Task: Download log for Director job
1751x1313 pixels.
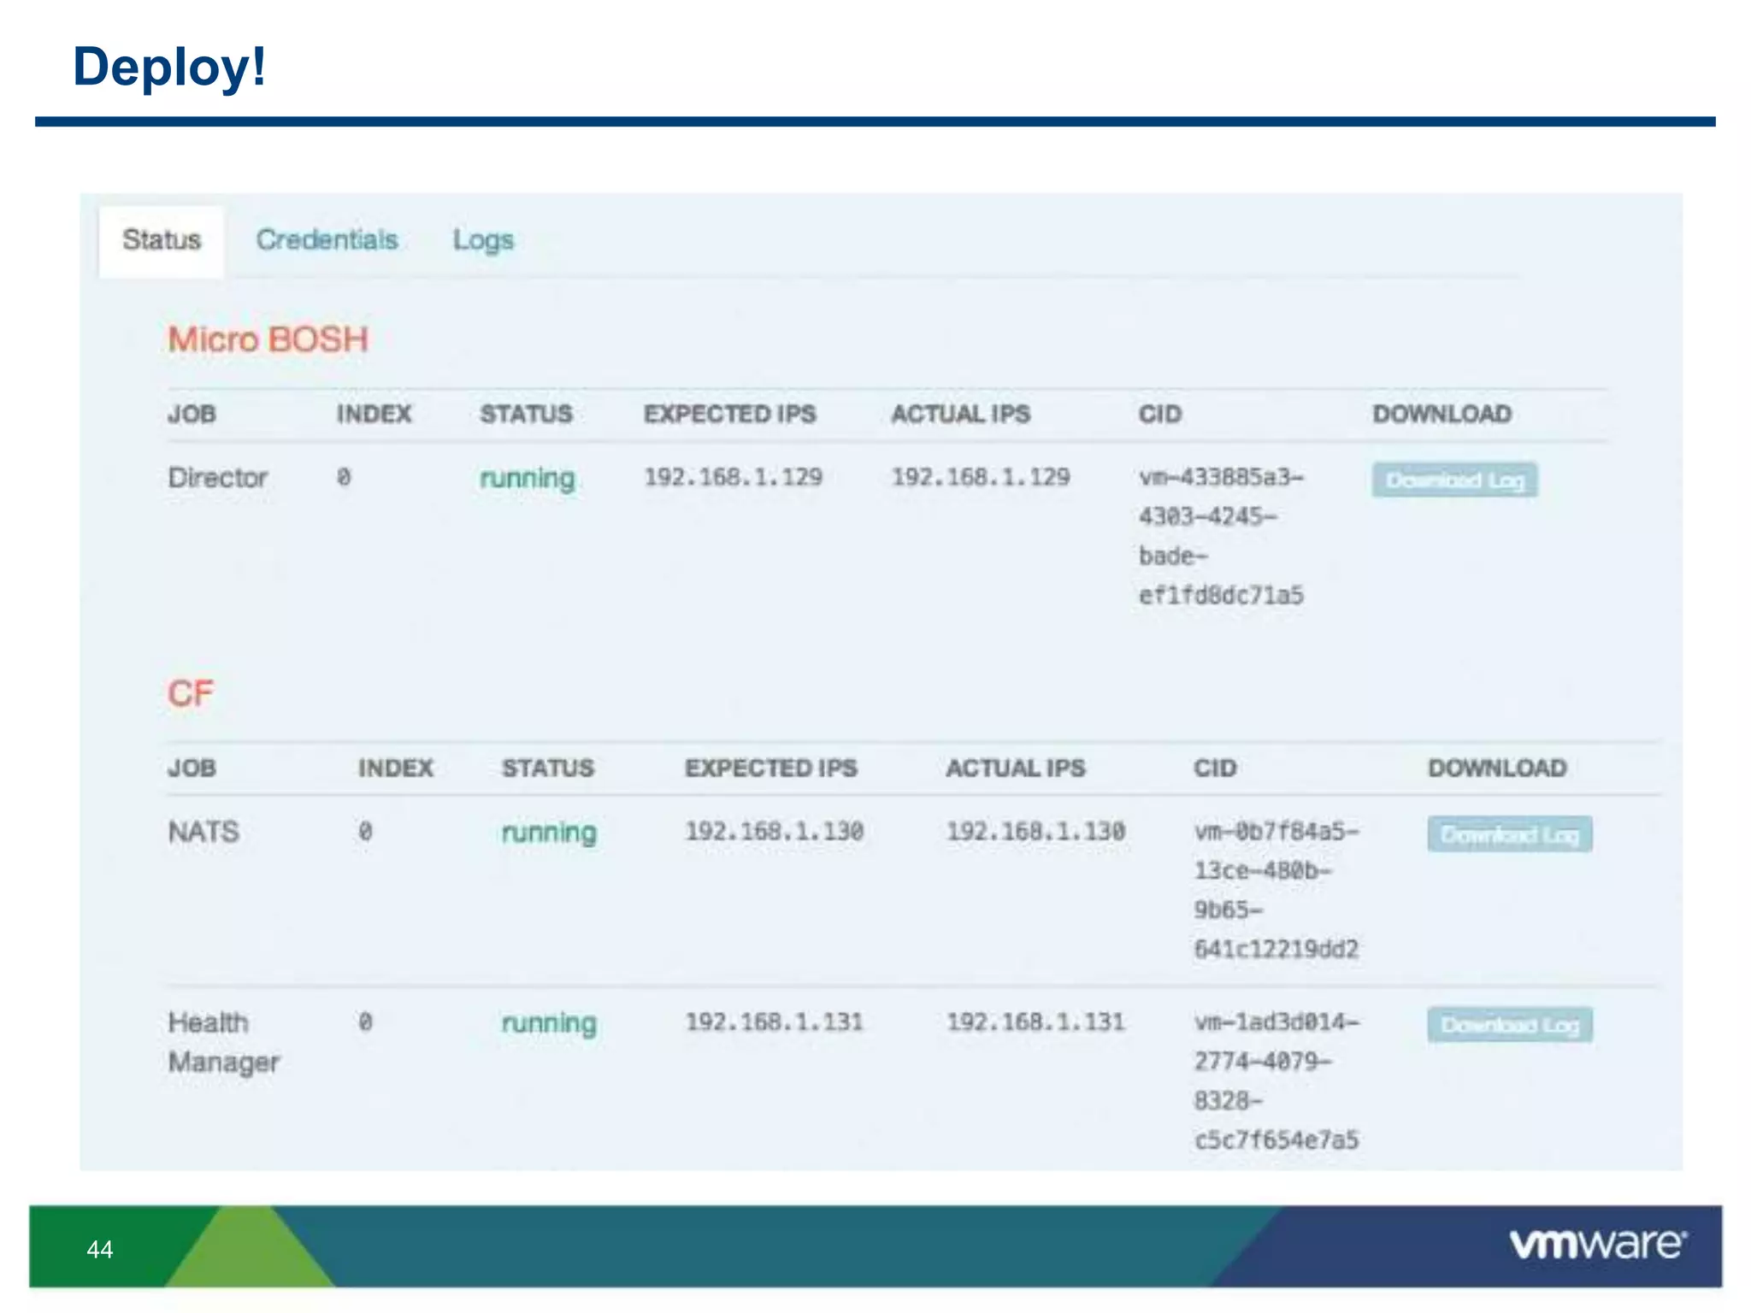Action: (x=1454, y=480)
